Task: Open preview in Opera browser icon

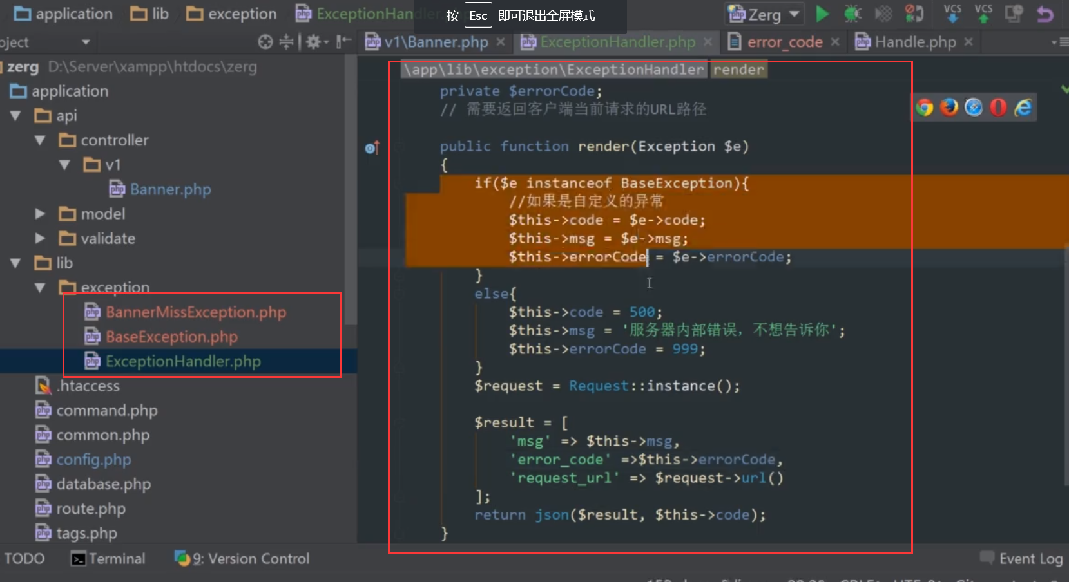Action: coord(998,108)
